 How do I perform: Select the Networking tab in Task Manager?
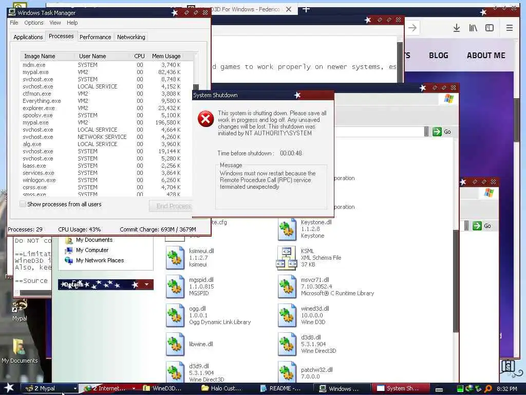point(131,37)
